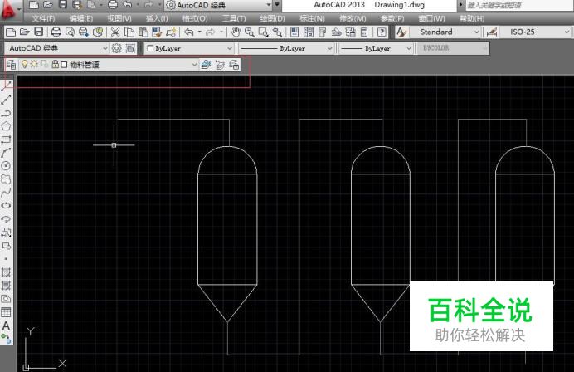Open the 修改(M) menu
The width and height of the screenshot is (574, 372).
[353, 18]
